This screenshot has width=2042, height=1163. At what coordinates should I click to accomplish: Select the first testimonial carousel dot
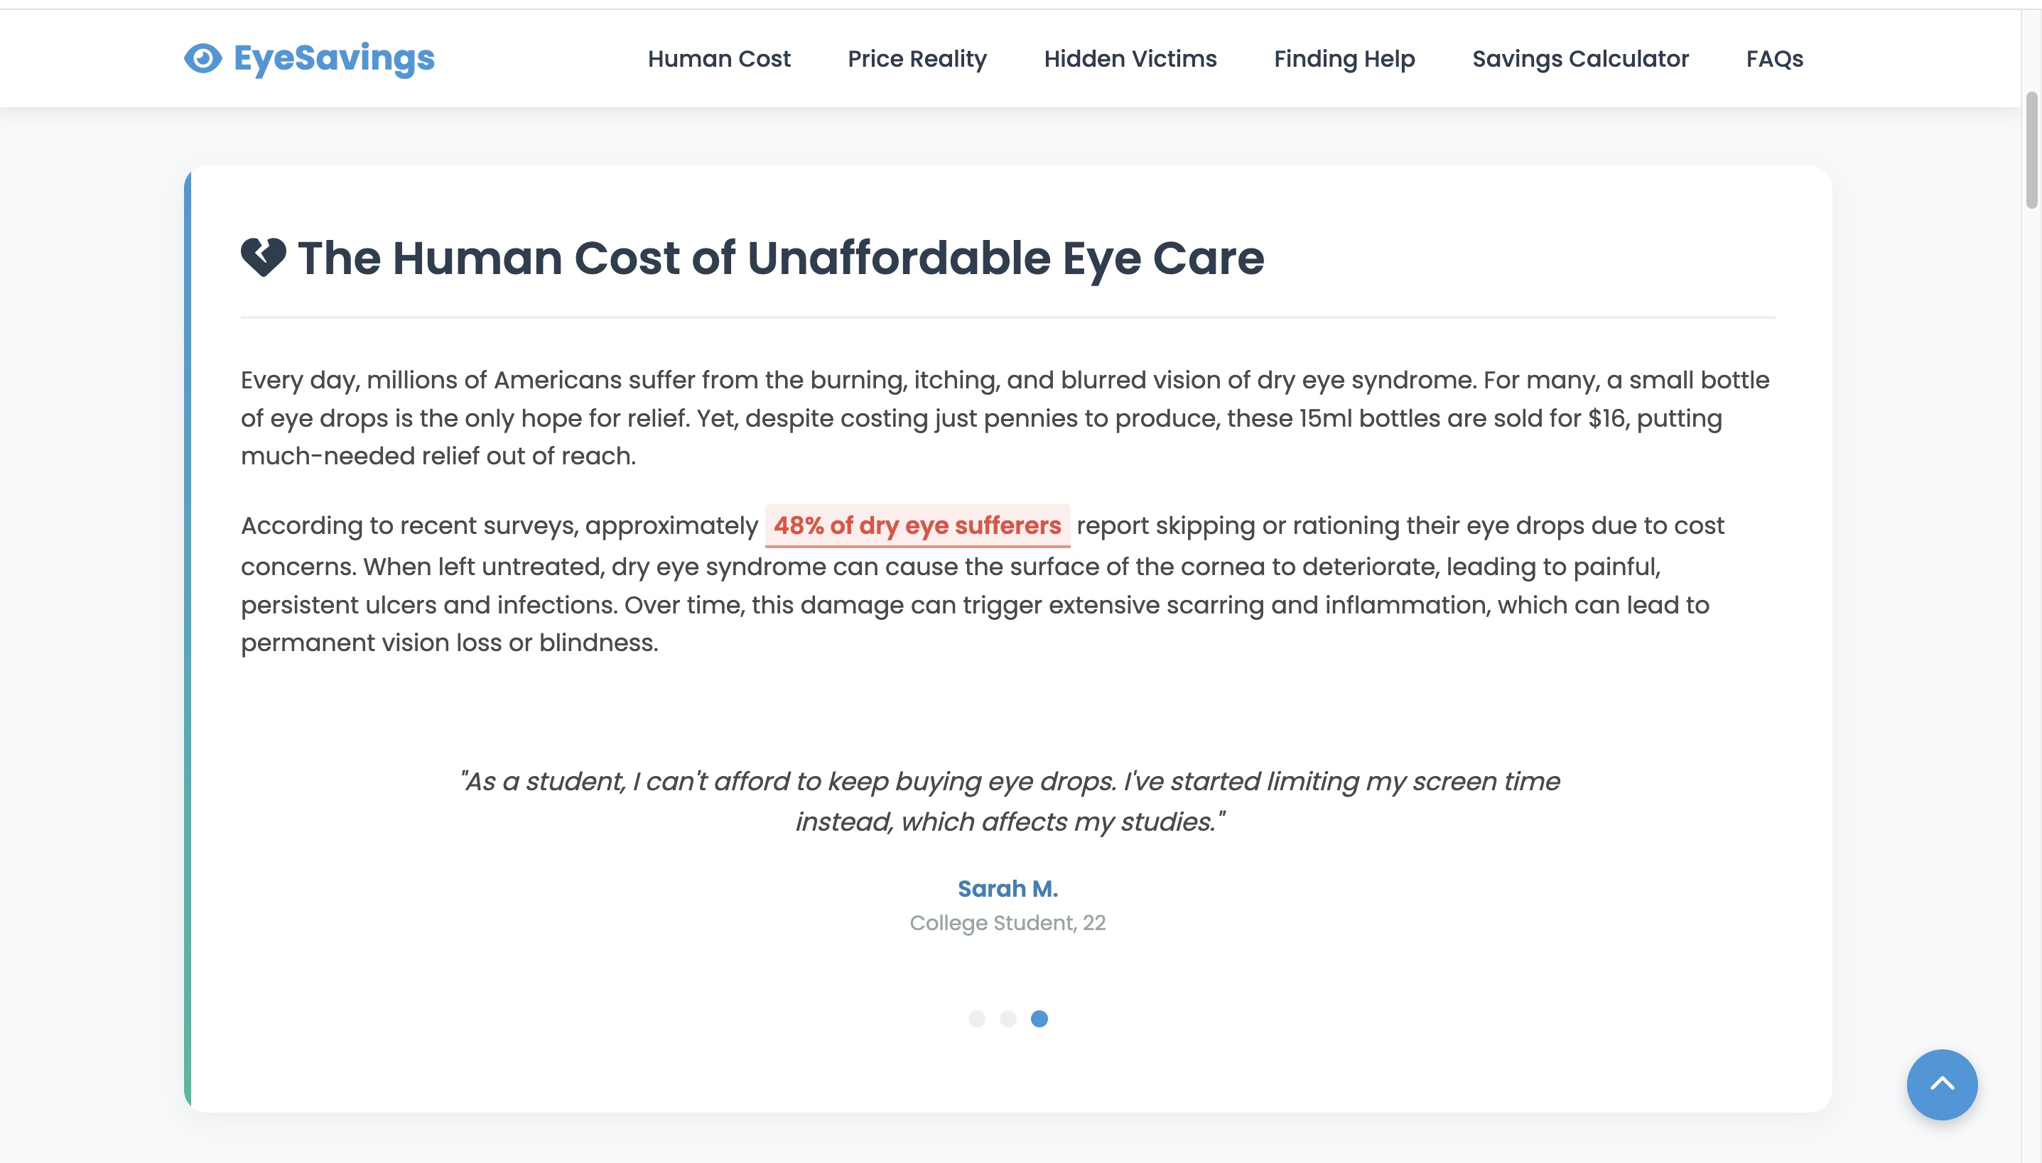pos(976,1018)
